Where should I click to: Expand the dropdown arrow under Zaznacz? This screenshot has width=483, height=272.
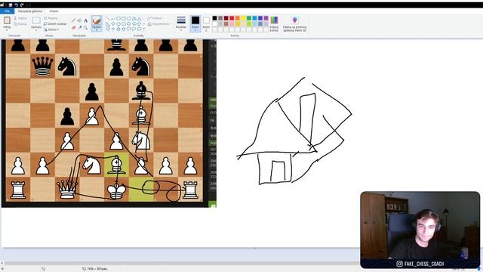click(x=36, y=30)
